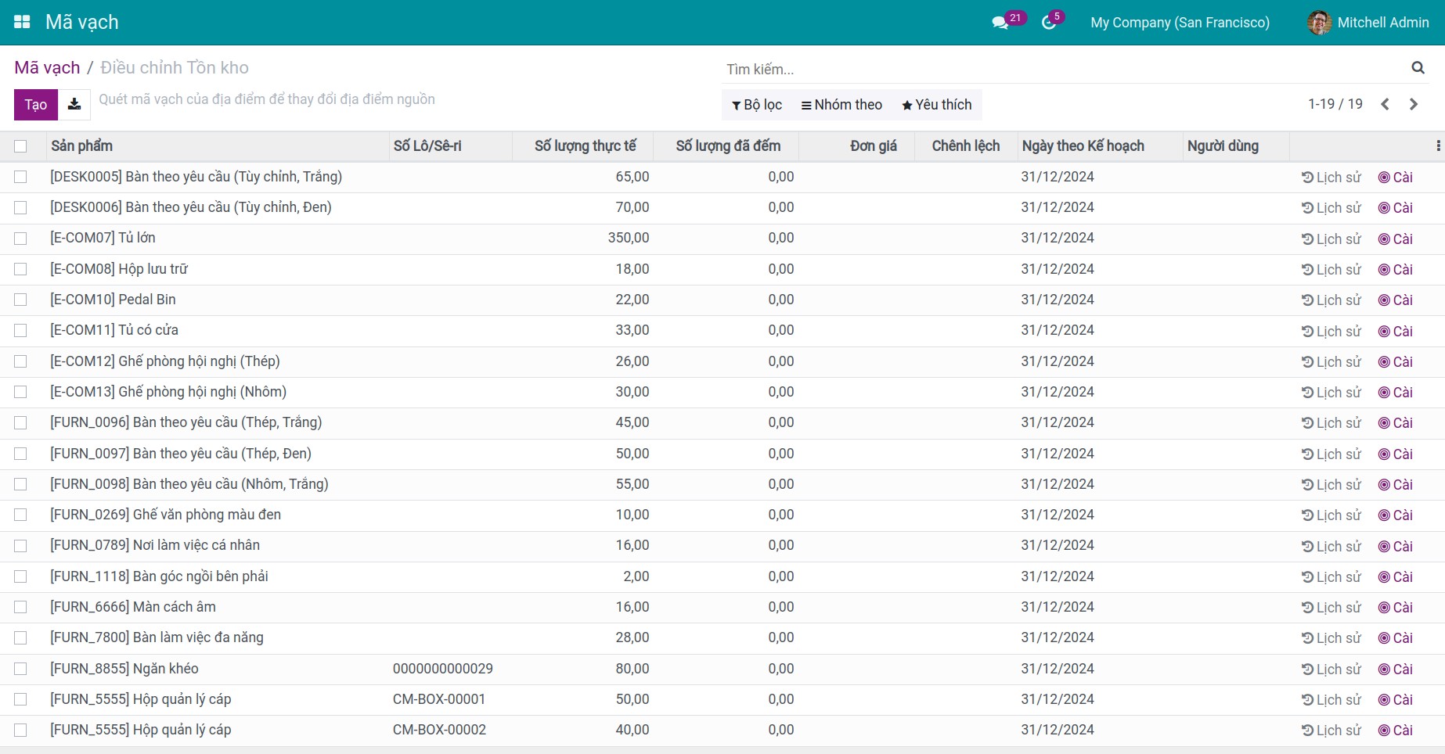1445x754 pixels.
Task: Open Lịch sử for DESK0005 row
Action: click(1331, 178)
